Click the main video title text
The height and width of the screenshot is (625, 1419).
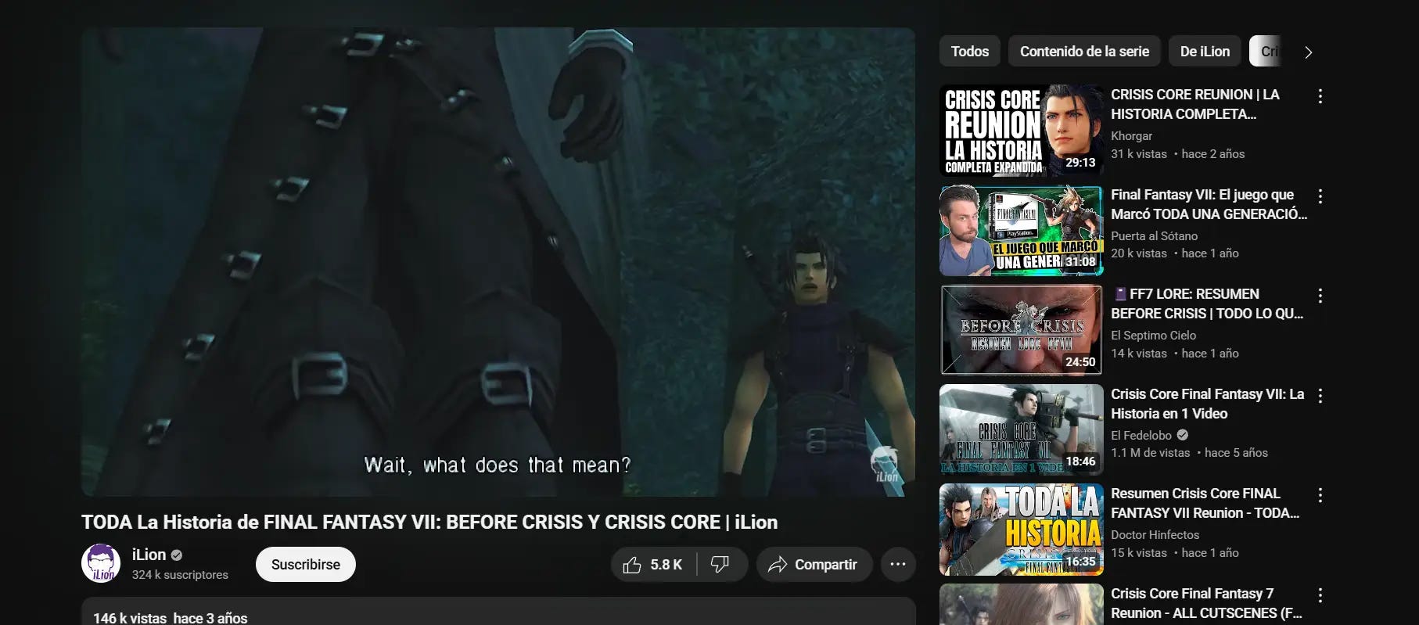(x=429, y=522)
